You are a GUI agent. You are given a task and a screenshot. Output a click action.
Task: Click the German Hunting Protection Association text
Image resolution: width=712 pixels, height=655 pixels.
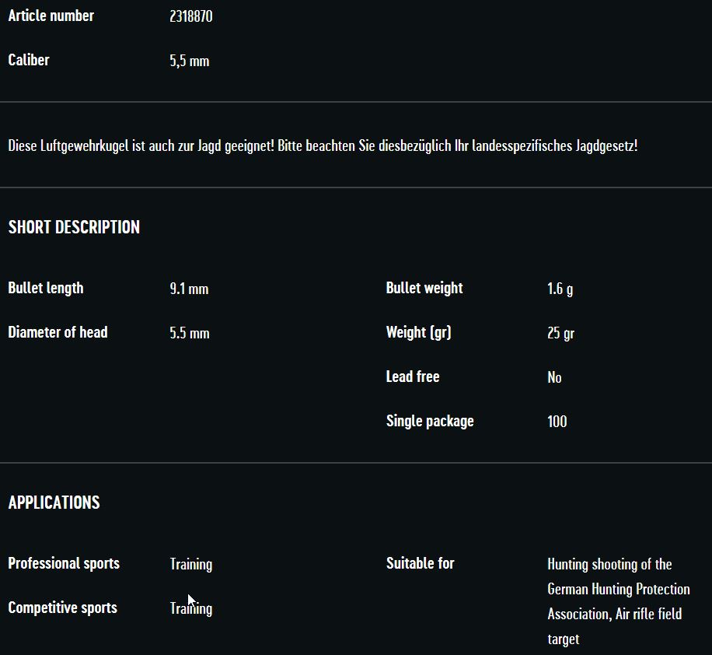coord(618,589)
